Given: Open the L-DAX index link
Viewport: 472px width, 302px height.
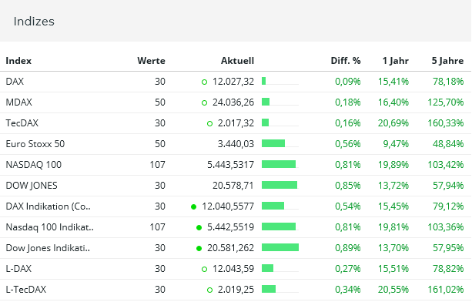Looking at the screenshot, I should 18,269.
